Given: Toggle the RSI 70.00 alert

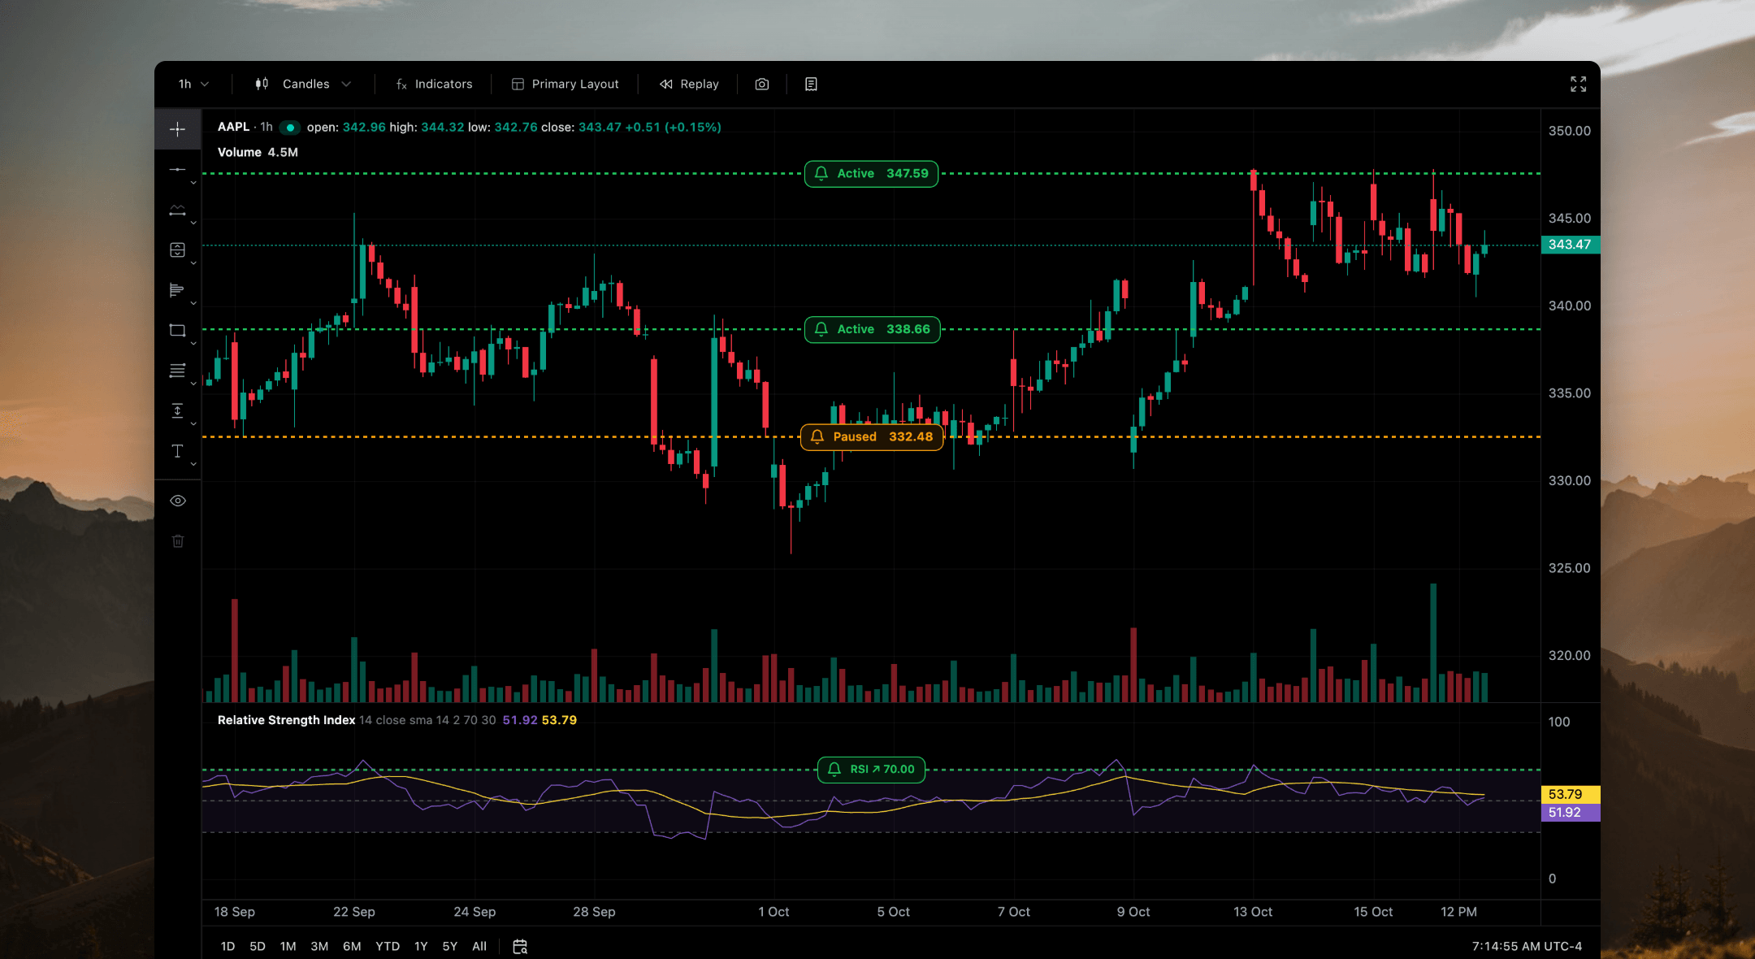Looking at the screenshot, I should [871, 770].
